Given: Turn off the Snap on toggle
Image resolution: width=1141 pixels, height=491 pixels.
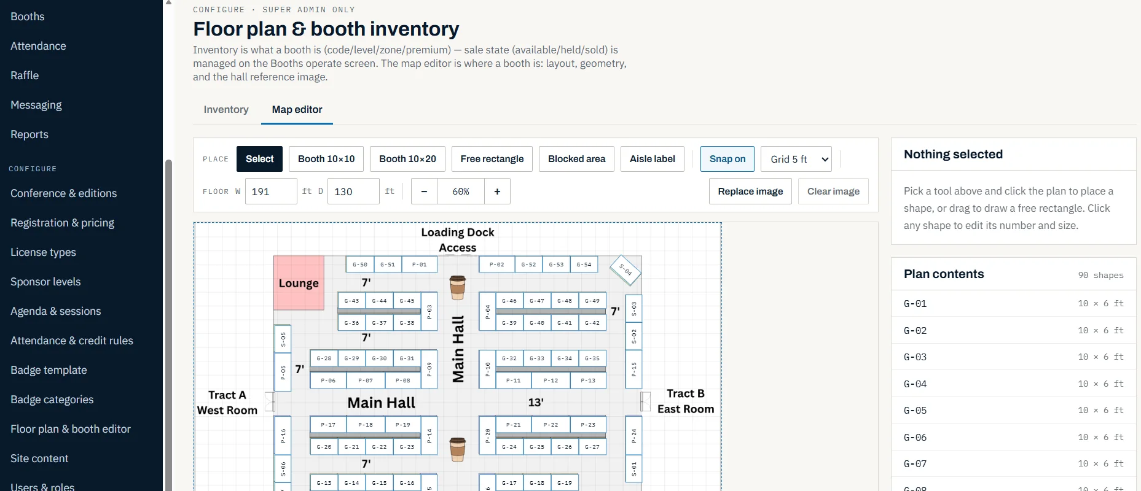Looking at the screenshot, I should 727,159.
